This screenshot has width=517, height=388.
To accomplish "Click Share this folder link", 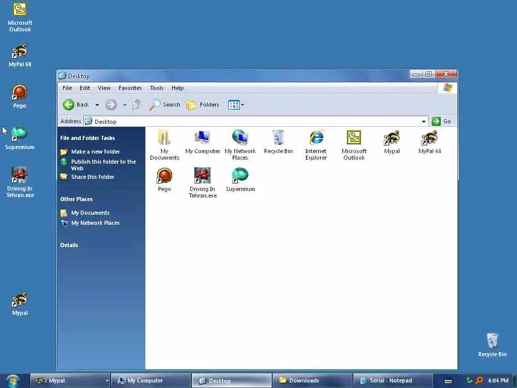I will coord(93,177).
